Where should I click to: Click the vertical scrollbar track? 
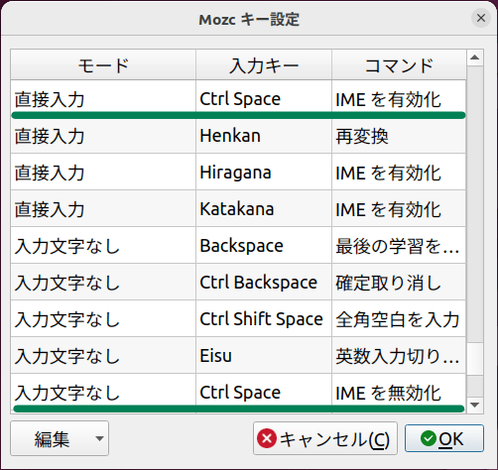(475, 205)
